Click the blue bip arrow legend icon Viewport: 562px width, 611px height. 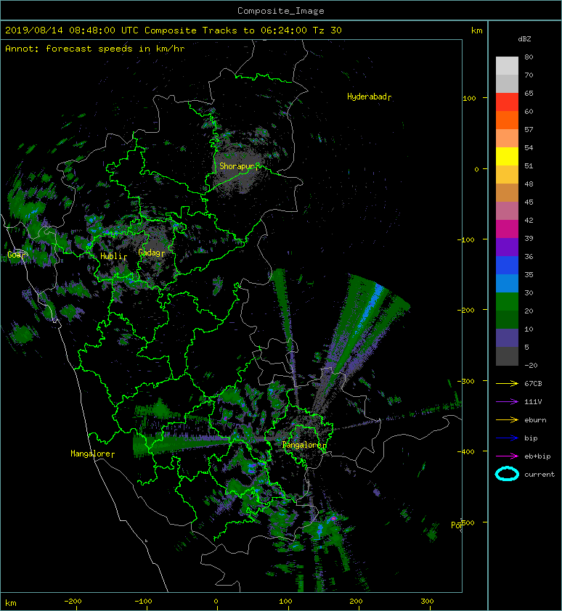click(507, 438)
